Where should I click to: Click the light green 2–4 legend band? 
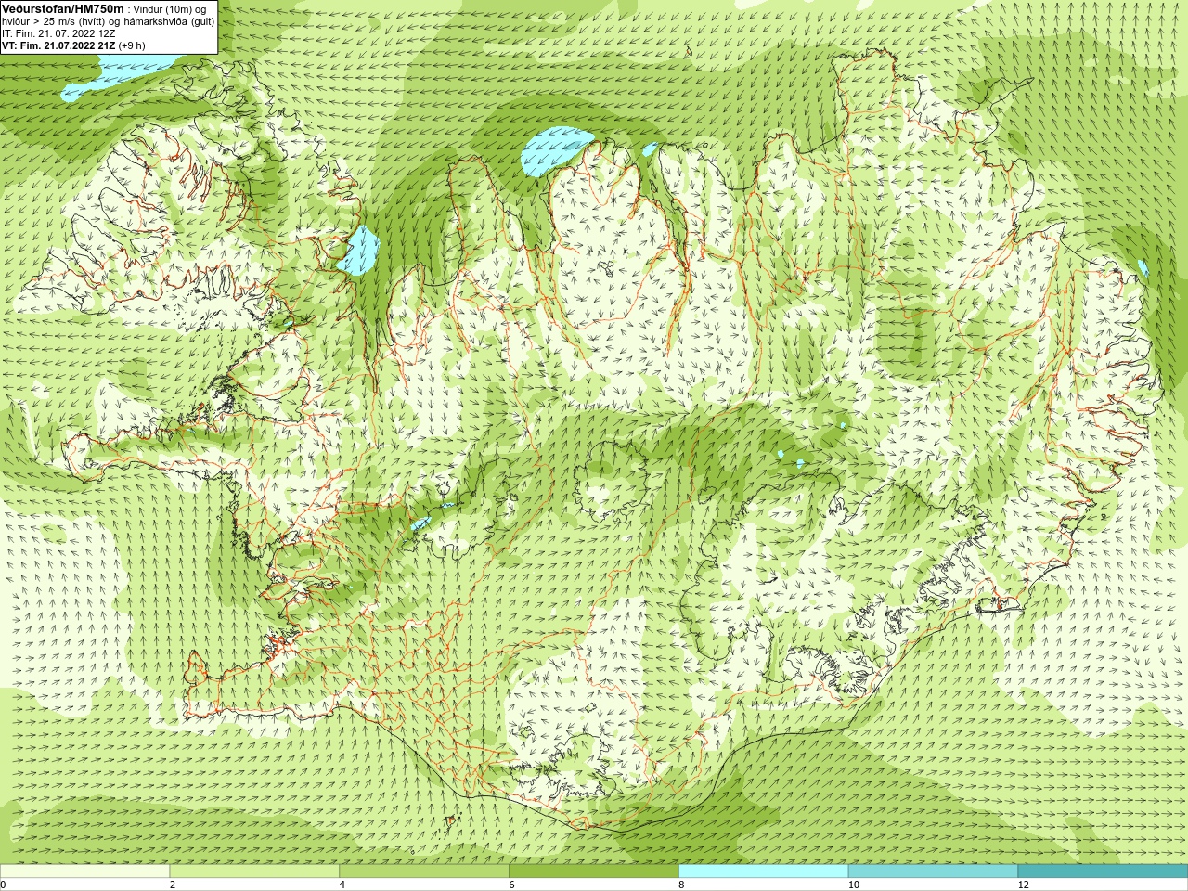click(x=254, y=872)
